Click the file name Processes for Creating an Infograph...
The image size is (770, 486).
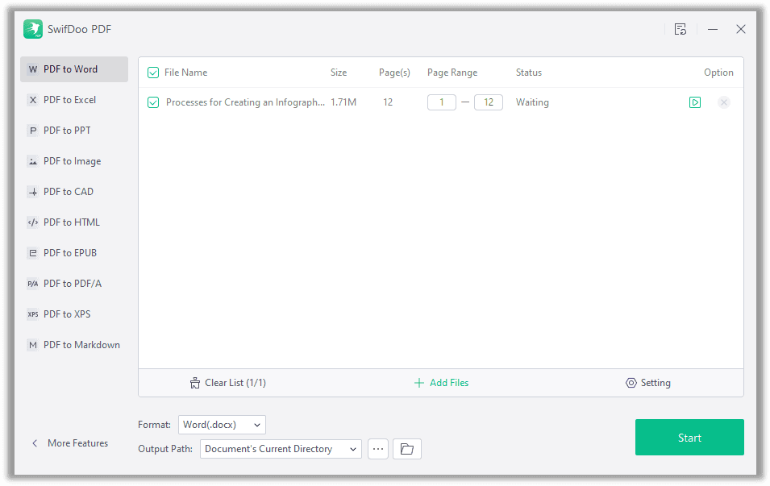click(246, 102)
